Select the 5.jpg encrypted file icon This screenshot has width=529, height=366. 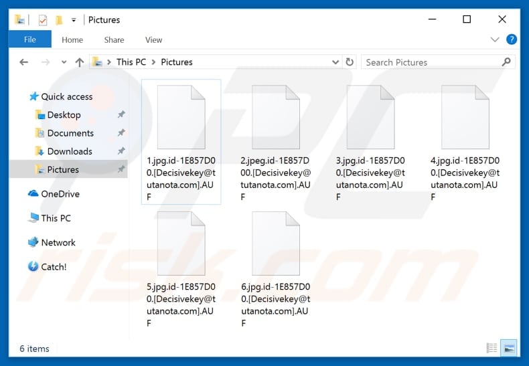click(181, 244)
